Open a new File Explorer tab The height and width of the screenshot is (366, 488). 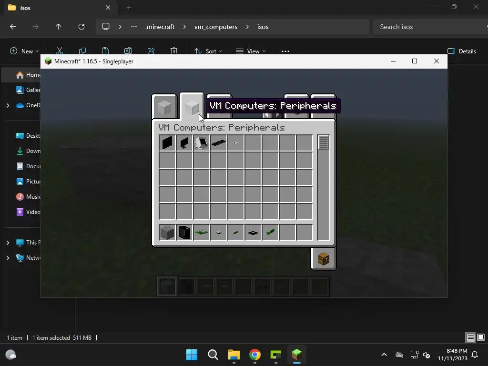(129, 8)
